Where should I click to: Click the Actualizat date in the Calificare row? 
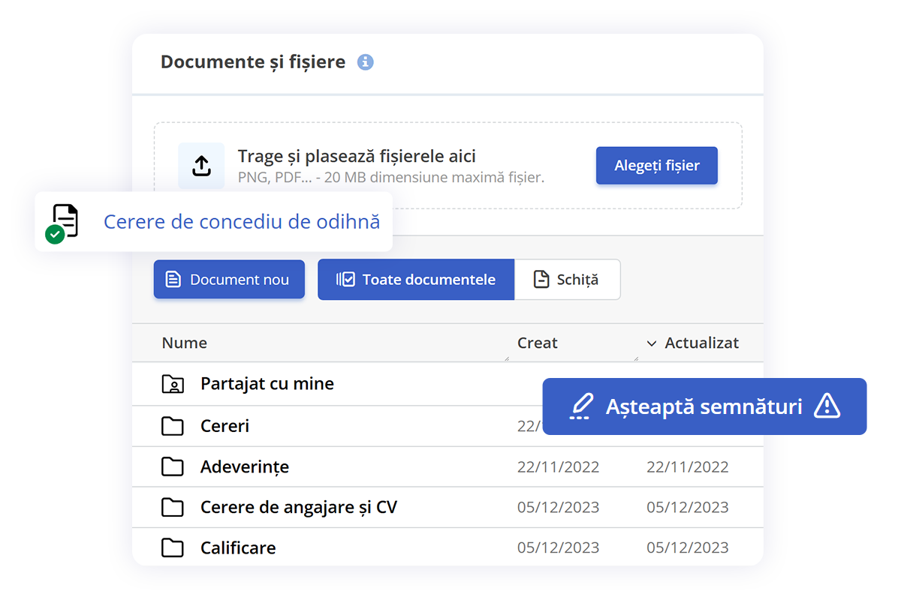[x=688, y=547]
